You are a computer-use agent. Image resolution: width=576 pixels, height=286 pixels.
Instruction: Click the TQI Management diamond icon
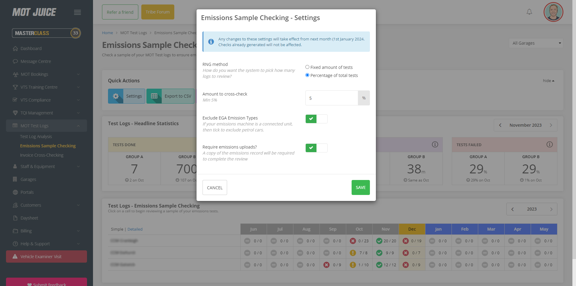[15, 113]
